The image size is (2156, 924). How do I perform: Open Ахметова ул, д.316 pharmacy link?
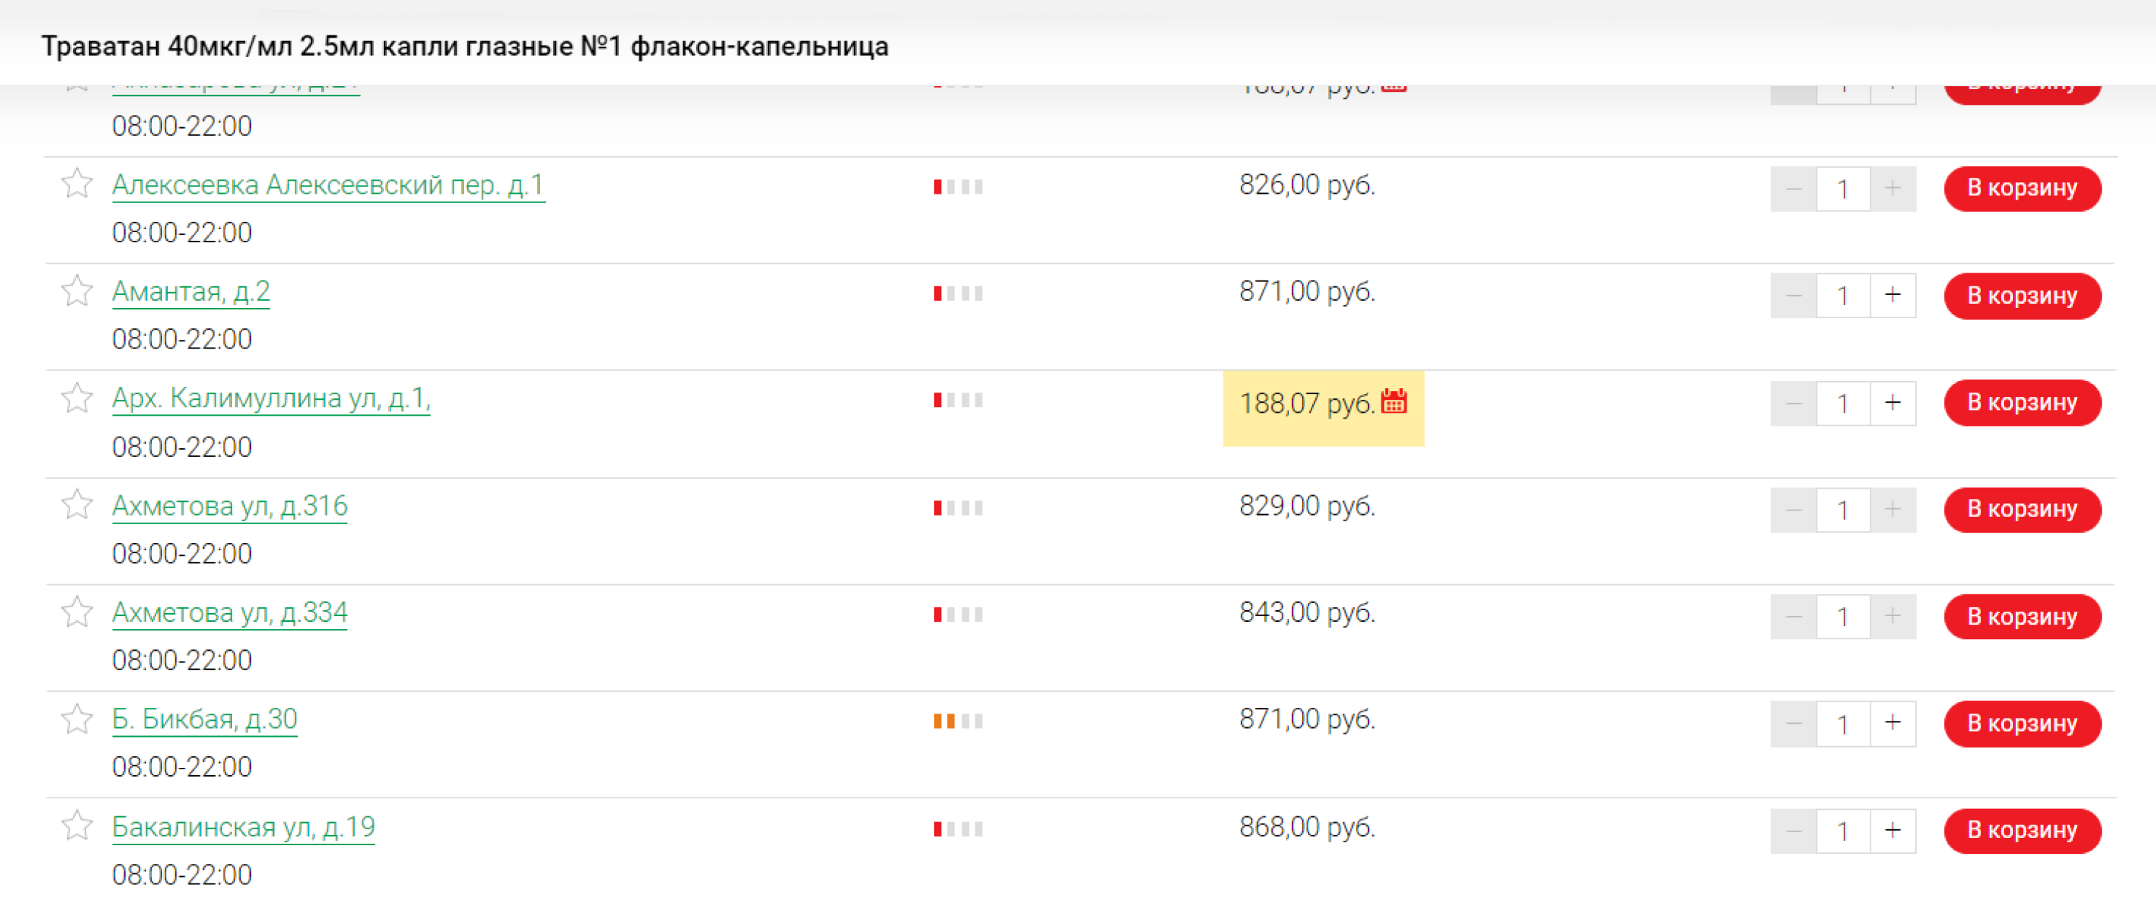click(230, 506)
